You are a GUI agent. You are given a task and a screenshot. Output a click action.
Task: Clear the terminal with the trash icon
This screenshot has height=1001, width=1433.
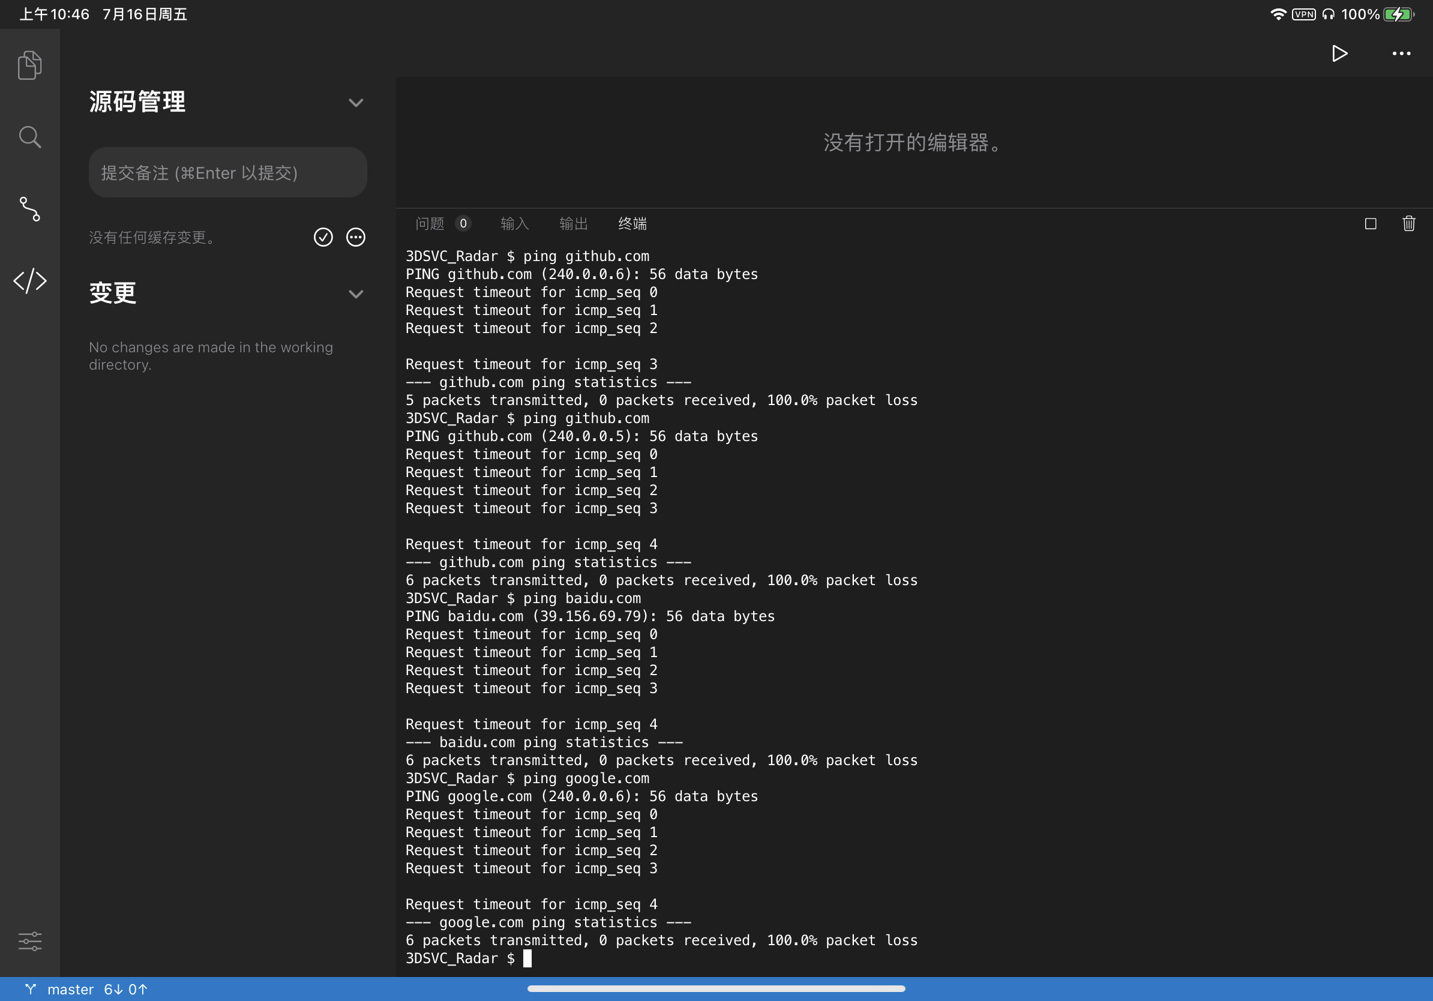(1408, 223)
